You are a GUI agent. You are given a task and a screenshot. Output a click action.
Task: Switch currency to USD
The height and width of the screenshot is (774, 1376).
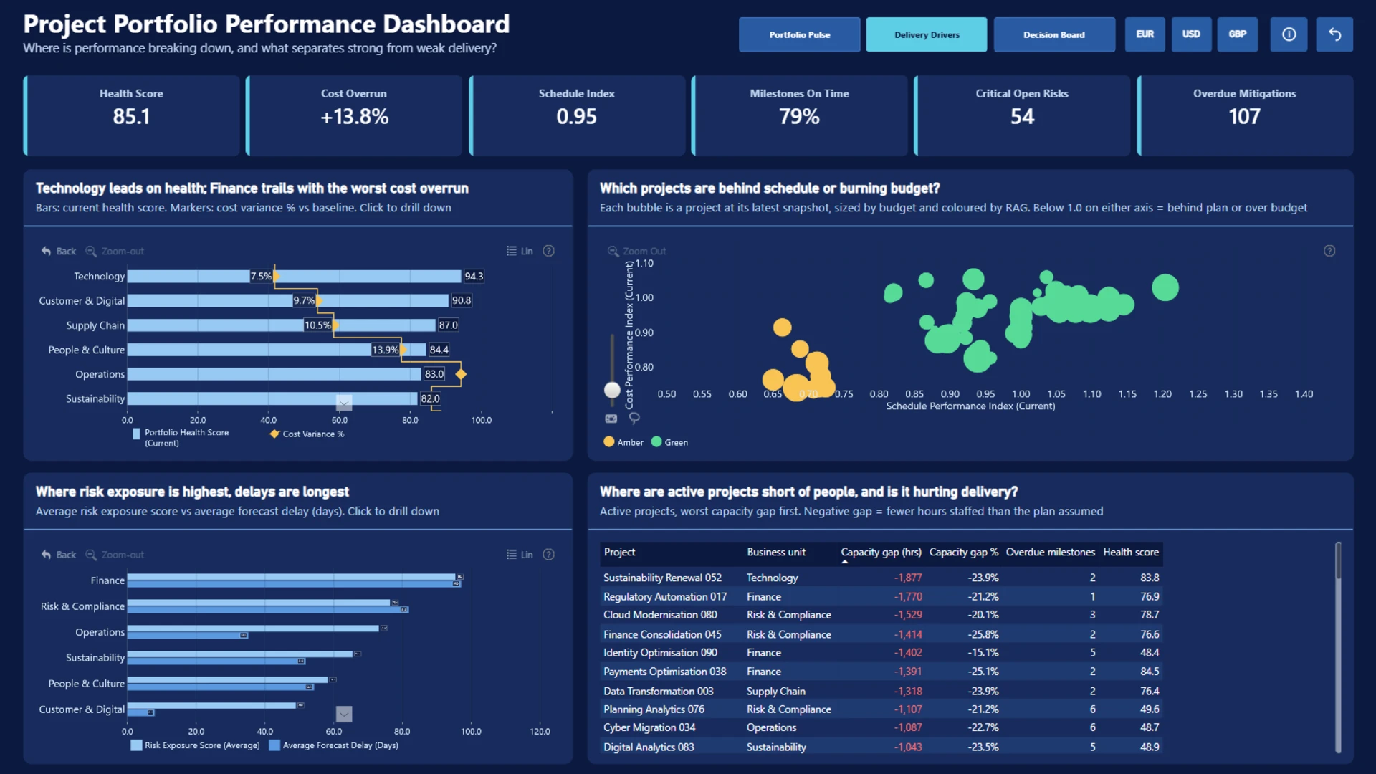(x=1191, y=34)
